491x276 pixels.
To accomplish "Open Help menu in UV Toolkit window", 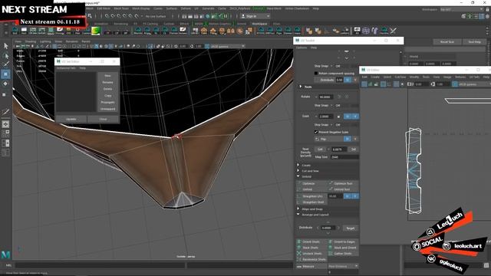I will [314, 48].
